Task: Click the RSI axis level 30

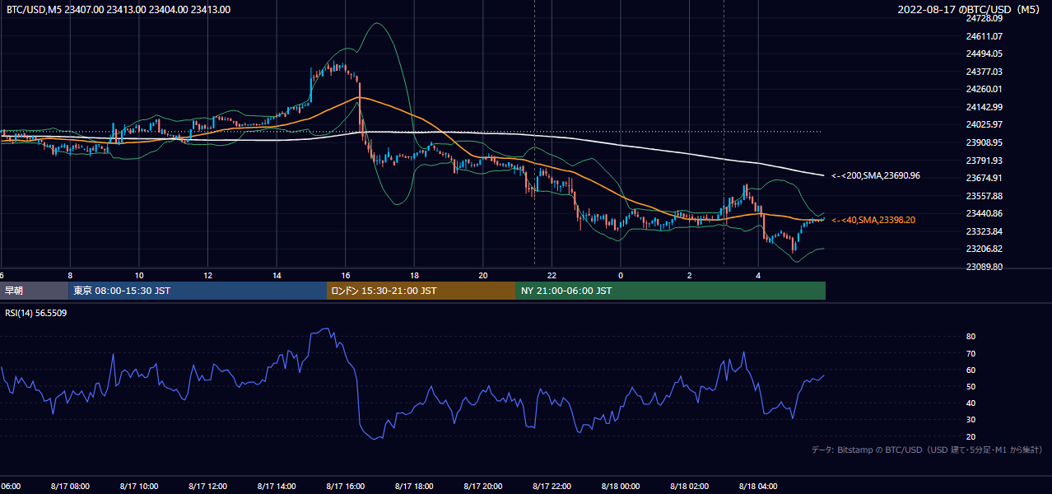Action: pyautogui.click(x=971, y=419)
